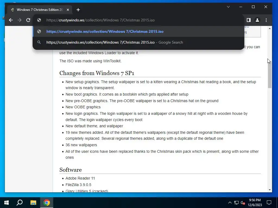
Task: Select the Windows 7 Christmas Edition tab
Action: tap(40, 10)
